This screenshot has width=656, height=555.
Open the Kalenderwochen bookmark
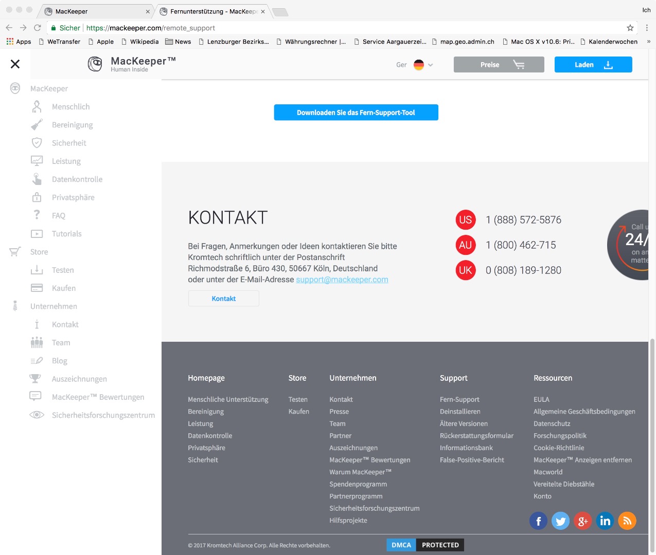point(609,42)
